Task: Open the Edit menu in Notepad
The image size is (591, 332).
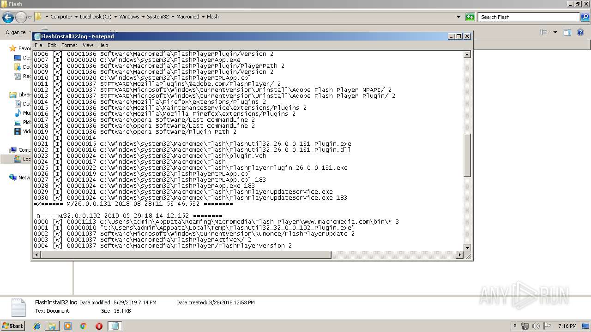Action: point(52,45)
